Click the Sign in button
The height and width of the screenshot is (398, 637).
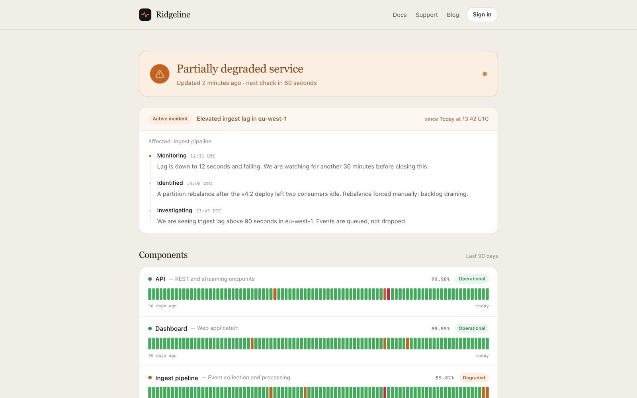[482, 15]
